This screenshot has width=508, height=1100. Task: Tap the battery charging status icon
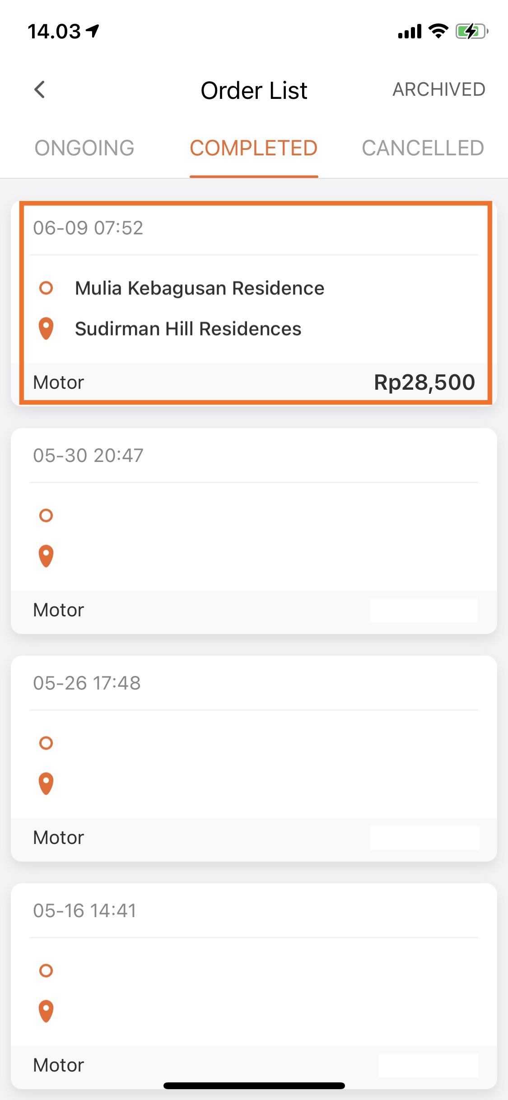click(472, 31)
